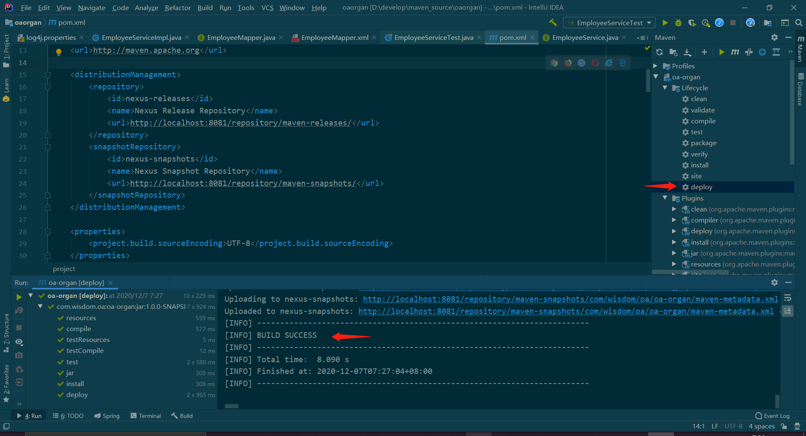This screenshot has width=806, height=436.
Task: Open the Terminal tool window tab
Action: tap(146, 416)
